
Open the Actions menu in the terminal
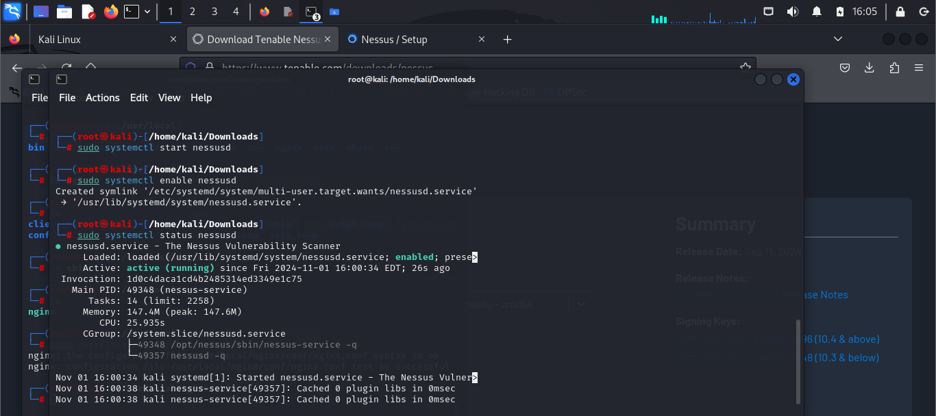[102, 98]
